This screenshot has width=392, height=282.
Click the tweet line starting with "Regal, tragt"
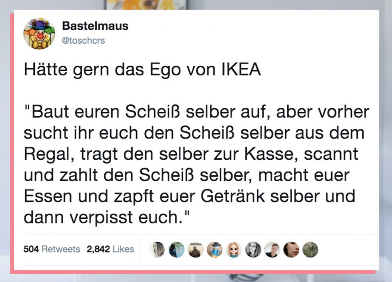click(x=191, y=154)
